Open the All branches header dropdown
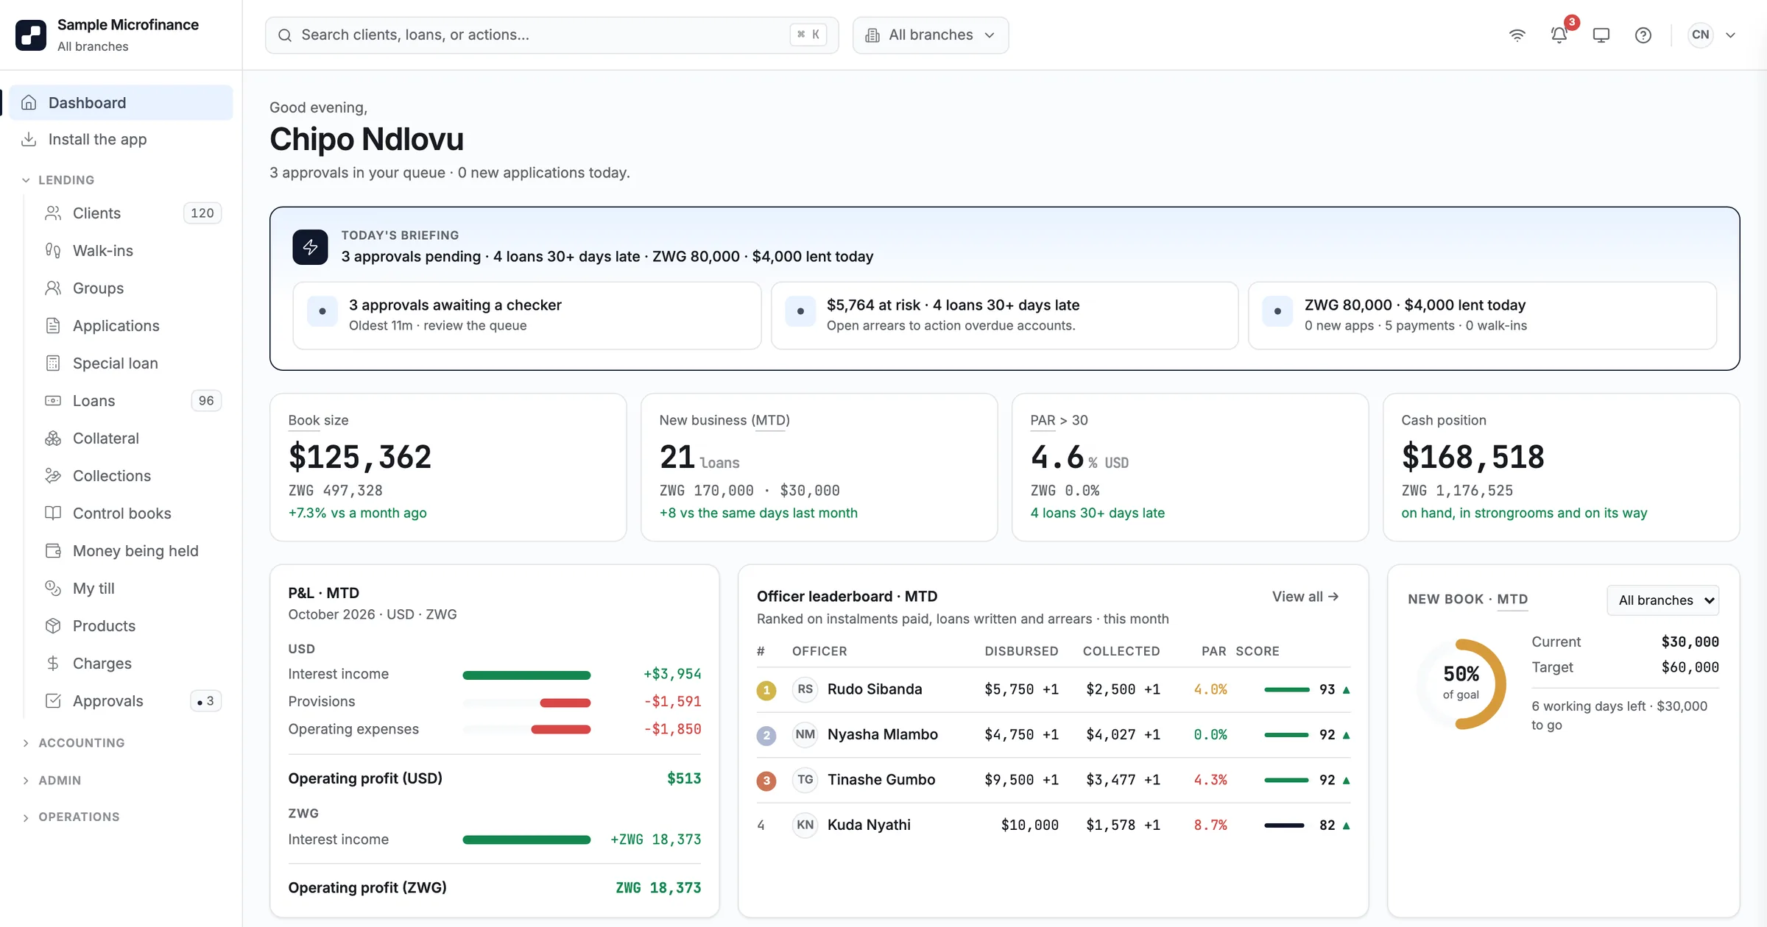The image size is (1767, 927). tap(931, 35)
